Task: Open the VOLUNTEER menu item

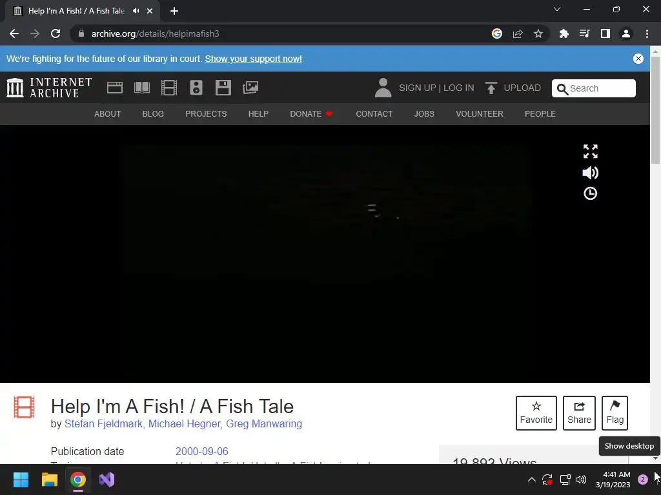Action: click(480, 113)
